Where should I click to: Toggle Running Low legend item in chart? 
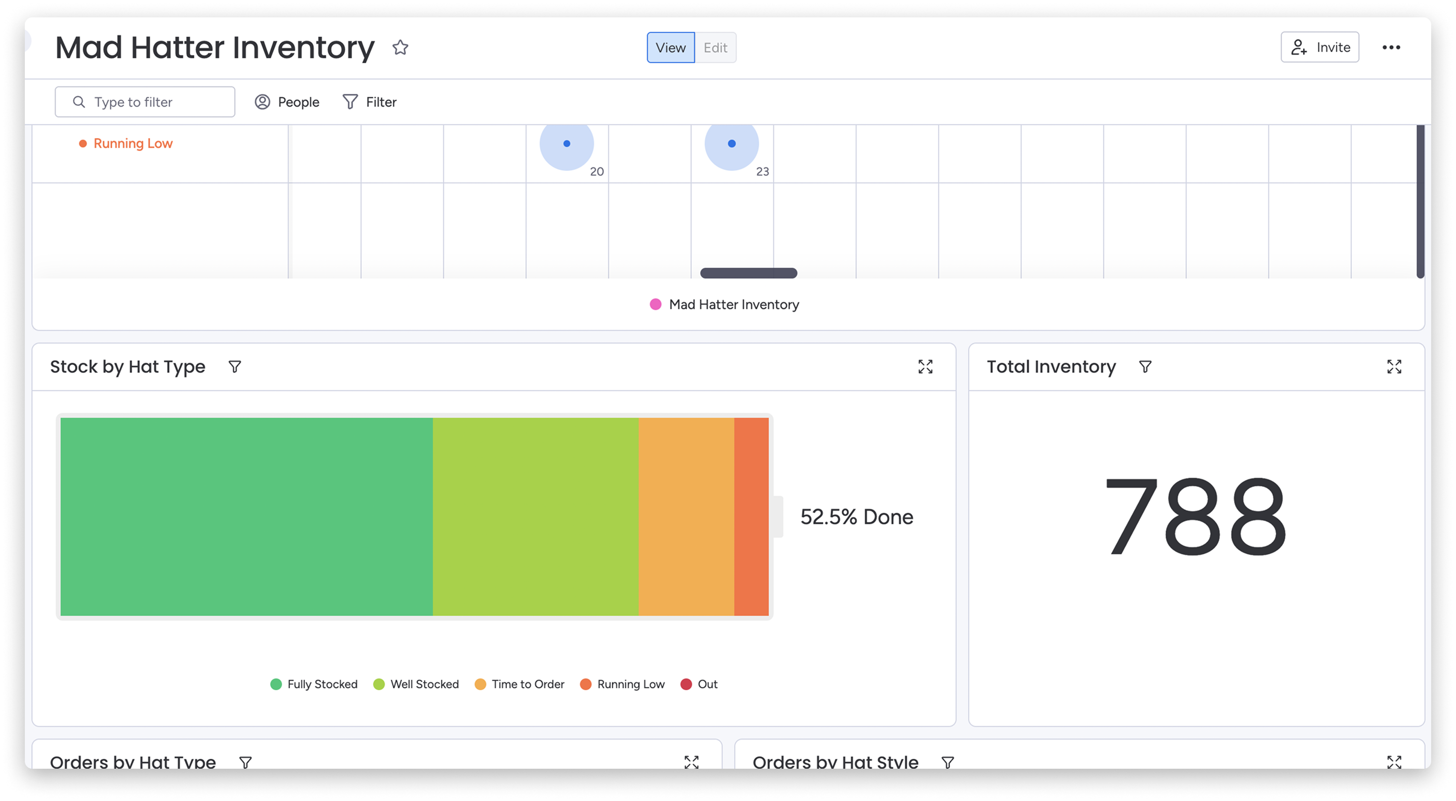click(622, 684)
